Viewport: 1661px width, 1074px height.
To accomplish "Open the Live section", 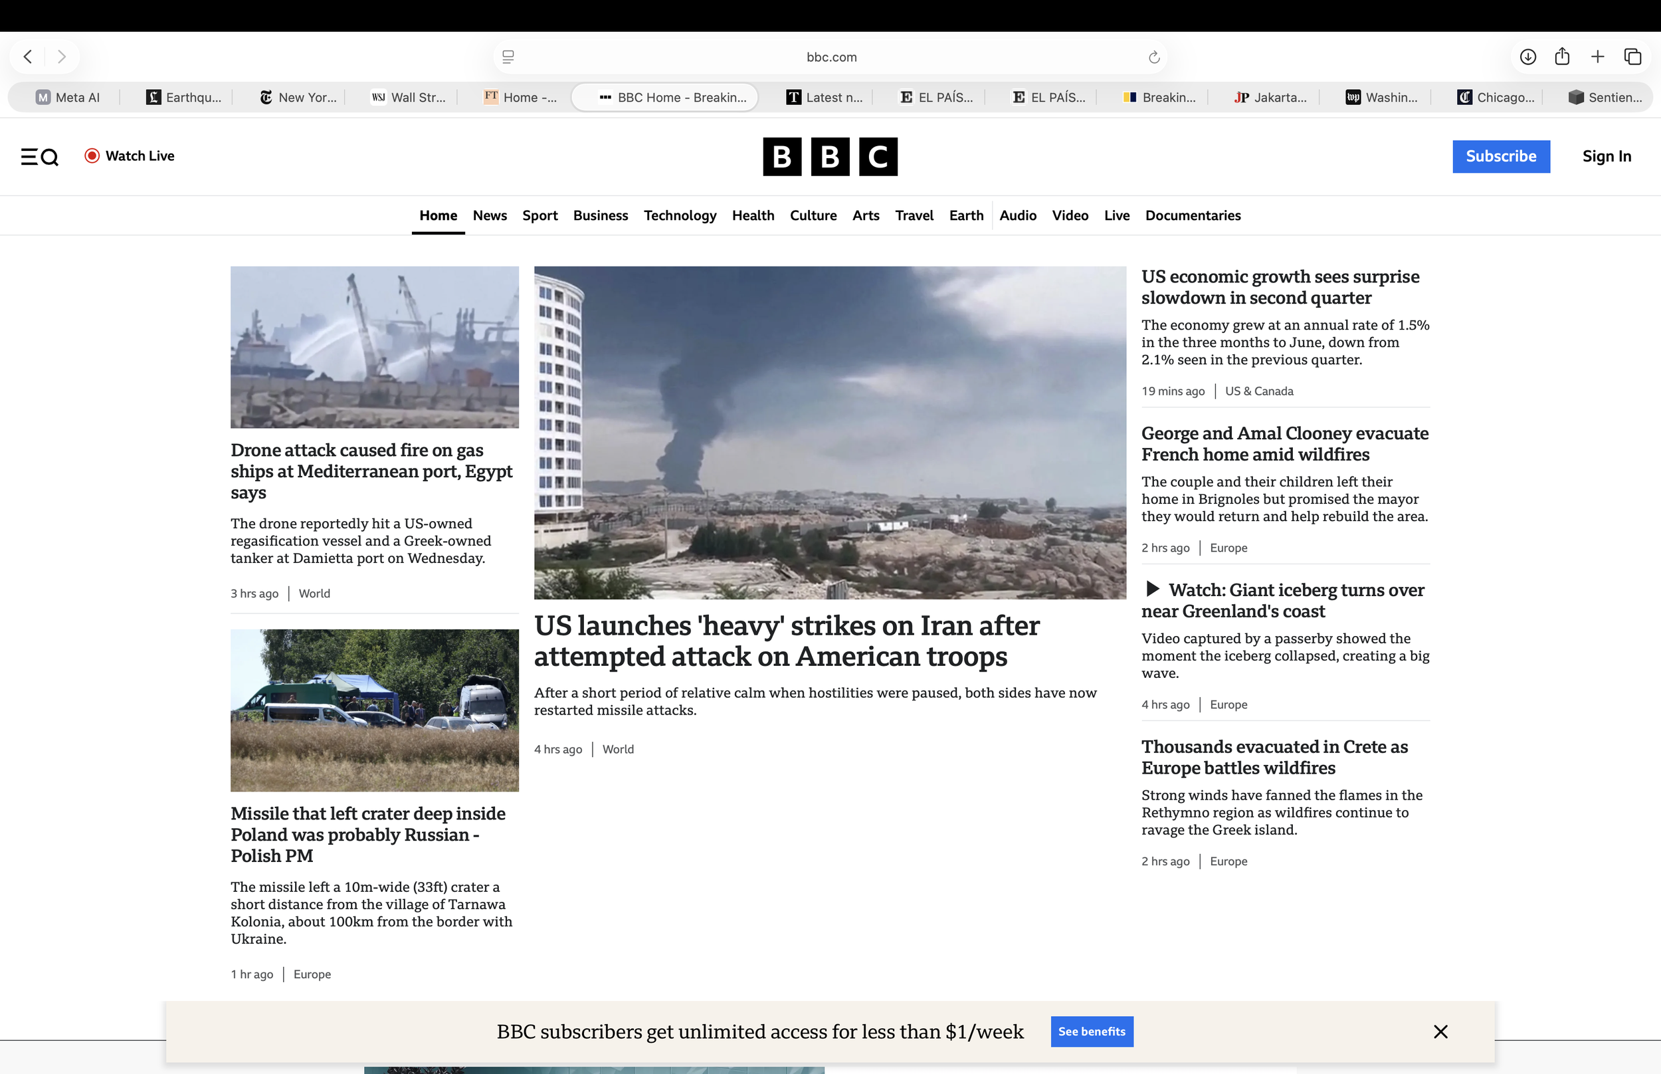I will tap(1117, 215).
